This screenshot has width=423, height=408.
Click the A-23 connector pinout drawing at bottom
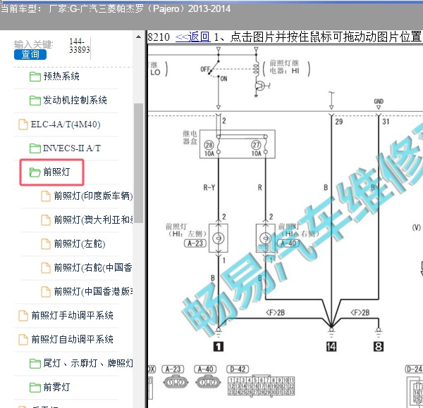[176, 383]
